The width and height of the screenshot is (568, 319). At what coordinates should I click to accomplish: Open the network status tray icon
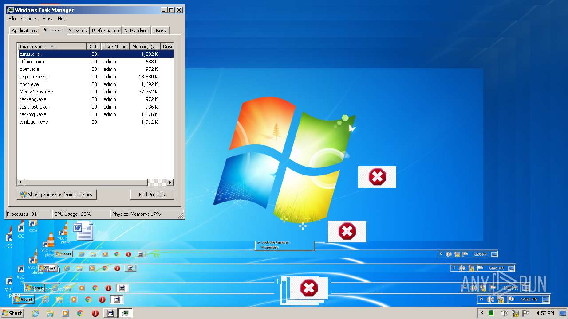pyautogui.click(x=515, y=313)
